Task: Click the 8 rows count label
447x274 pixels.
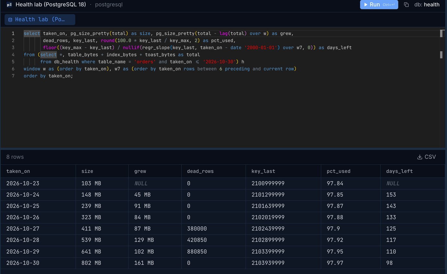Action: coord(15,157)
